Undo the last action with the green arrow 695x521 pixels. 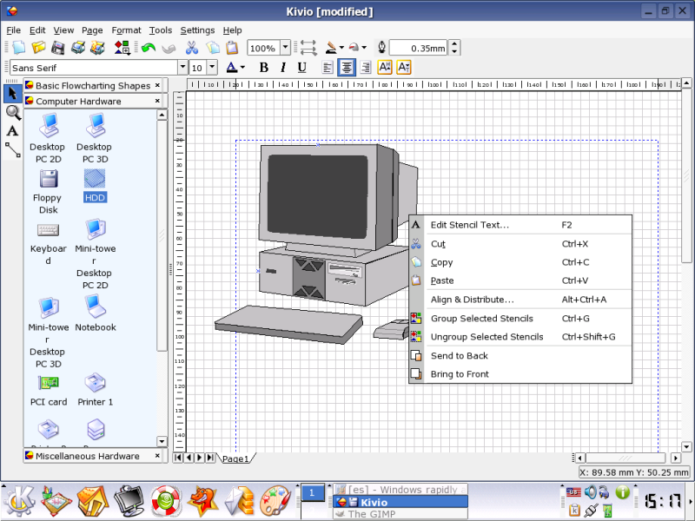pos(149,48)
